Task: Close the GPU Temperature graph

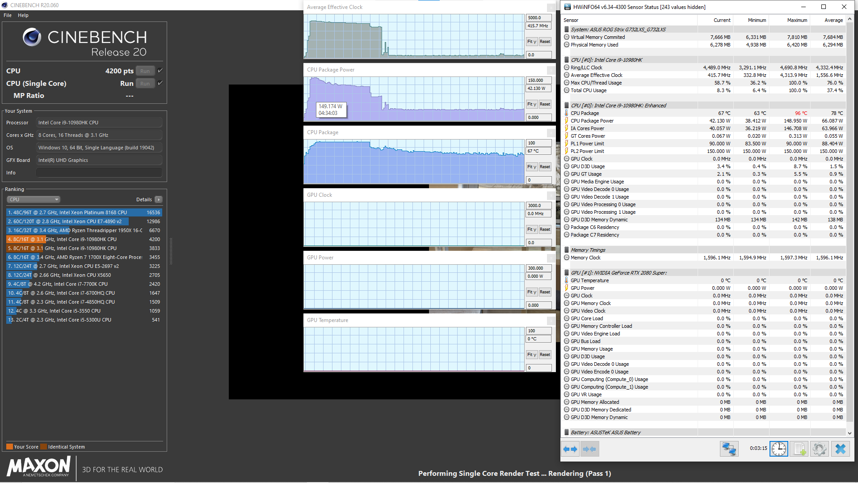Action: pyautogui.click(x=551, y=321)
